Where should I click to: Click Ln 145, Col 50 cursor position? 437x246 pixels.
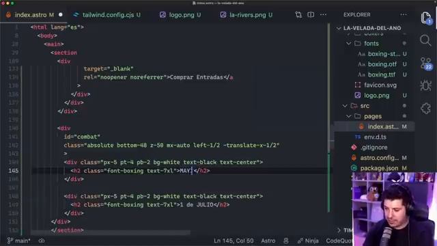tap(234, 241)
